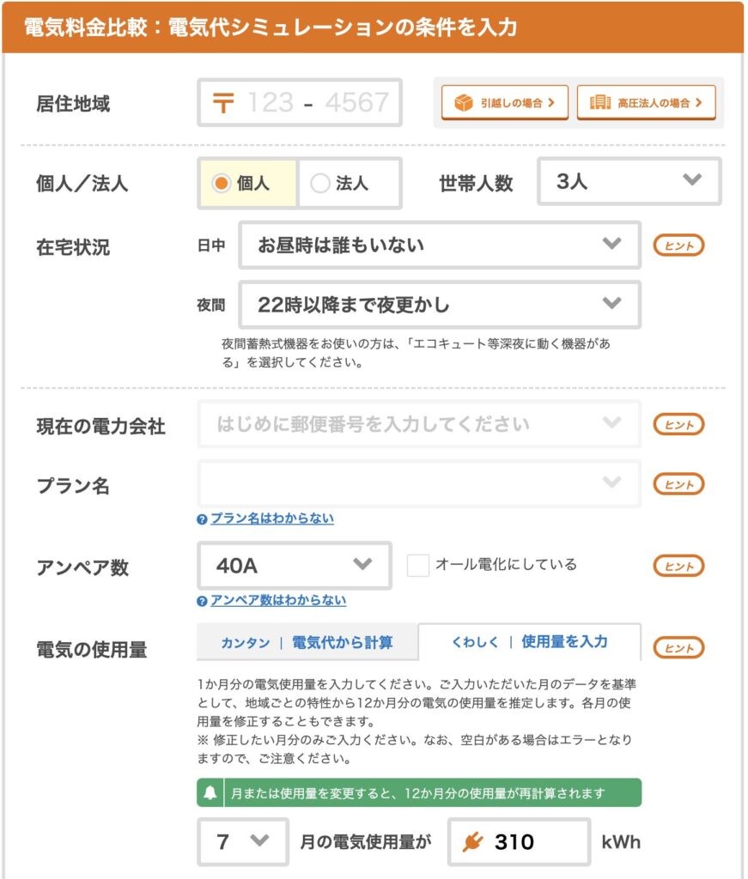
Task: Click the moving box icon button
Action: pyautogui.click(x=464, y=103)
